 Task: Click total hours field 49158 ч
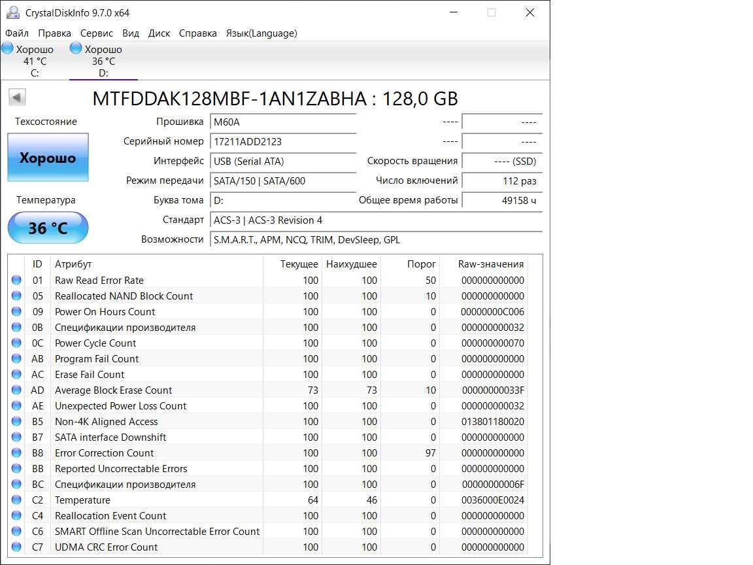click(x=502, y=200)
